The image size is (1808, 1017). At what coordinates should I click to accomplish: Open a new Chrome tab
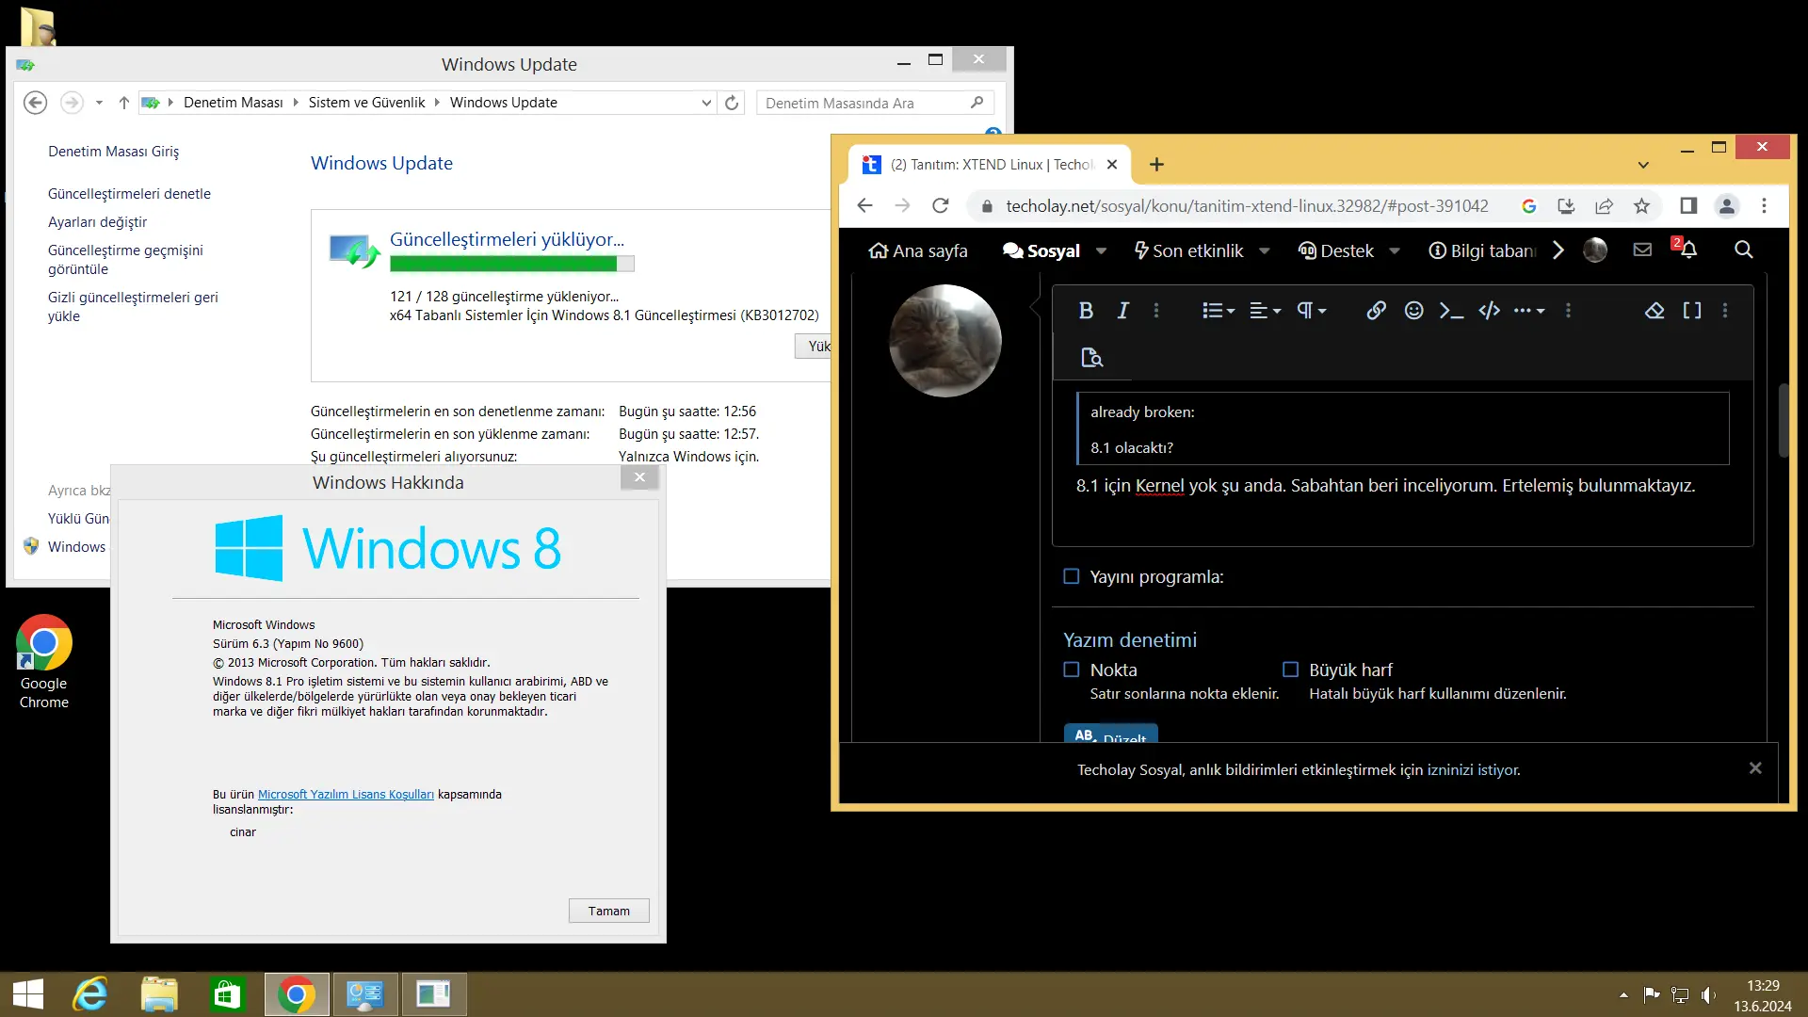point(1156,165)
